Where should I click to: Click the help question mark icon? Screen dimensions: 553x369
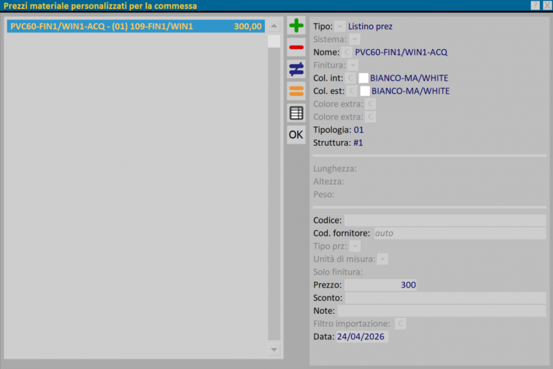point(535,6)
